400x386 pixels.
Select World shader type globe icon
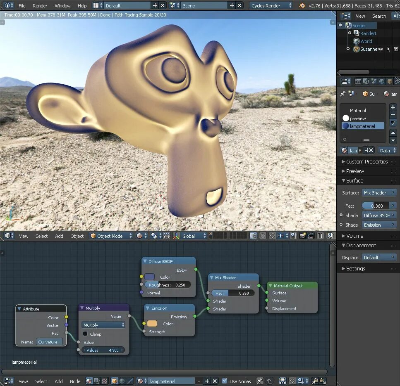[x=122, y=381]
